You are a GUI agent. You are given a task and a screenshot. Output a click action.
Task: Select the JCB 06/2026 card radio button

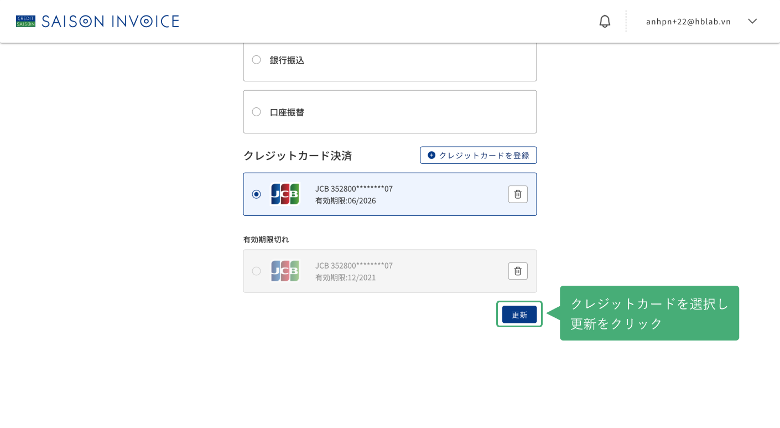click(x=256, y=194)
